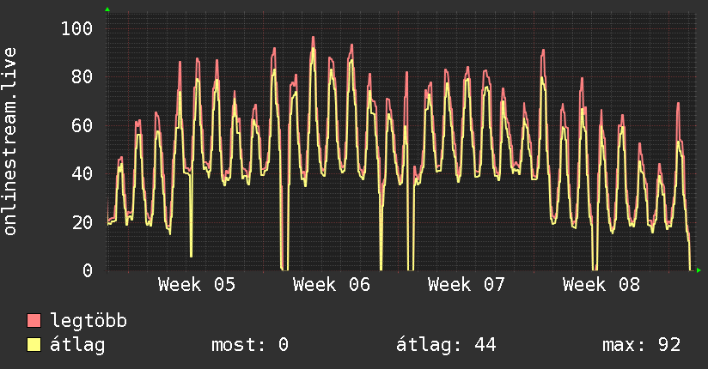
Task: Select the 'átlag: 44' statistic
Action: [x=446, y=345]
